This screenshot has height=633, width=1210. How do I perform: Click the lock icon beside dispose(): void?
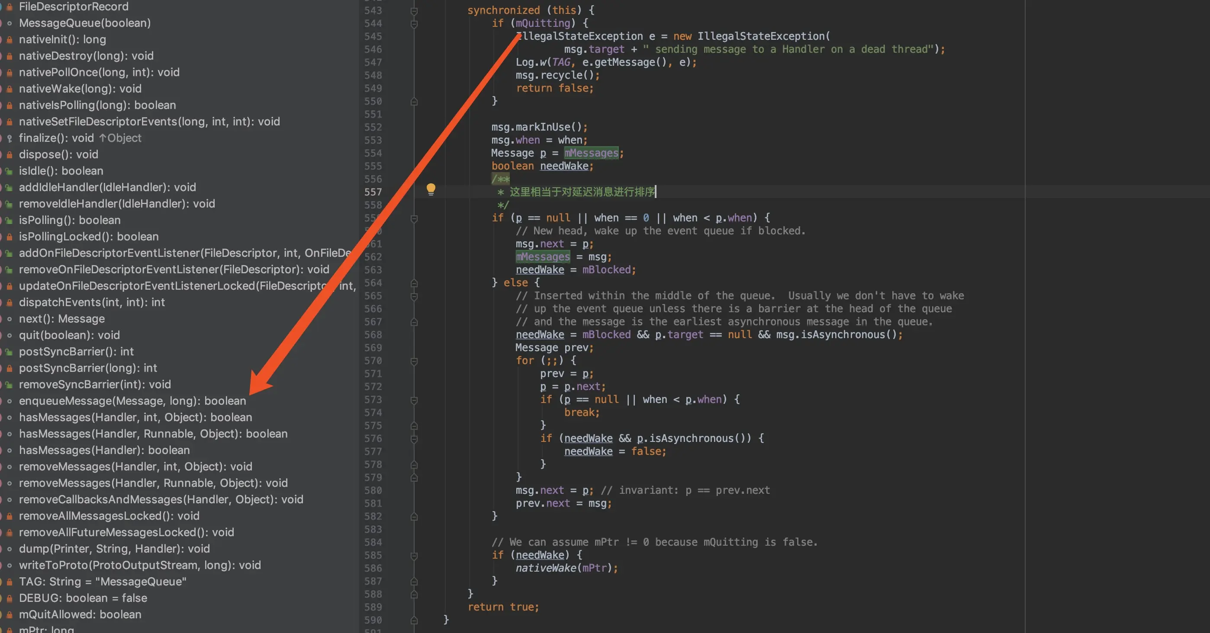10,155
